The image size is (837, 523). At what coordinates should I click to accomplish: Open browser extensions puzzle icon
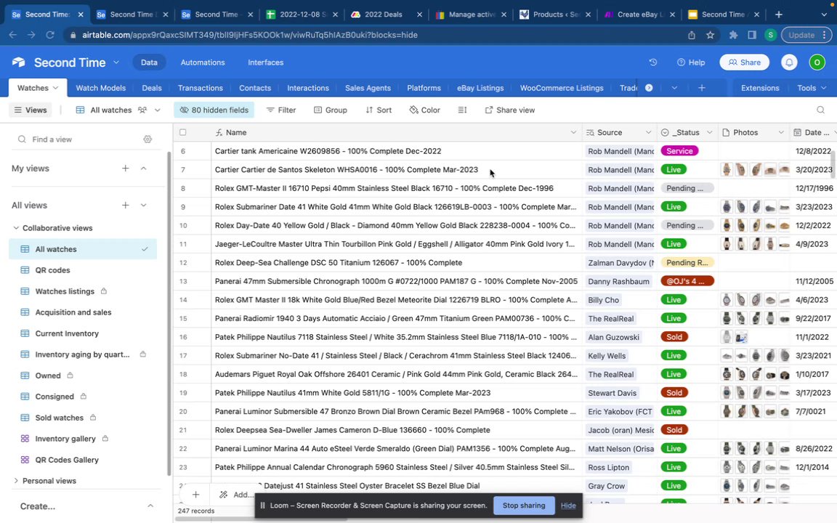[733, 35]
